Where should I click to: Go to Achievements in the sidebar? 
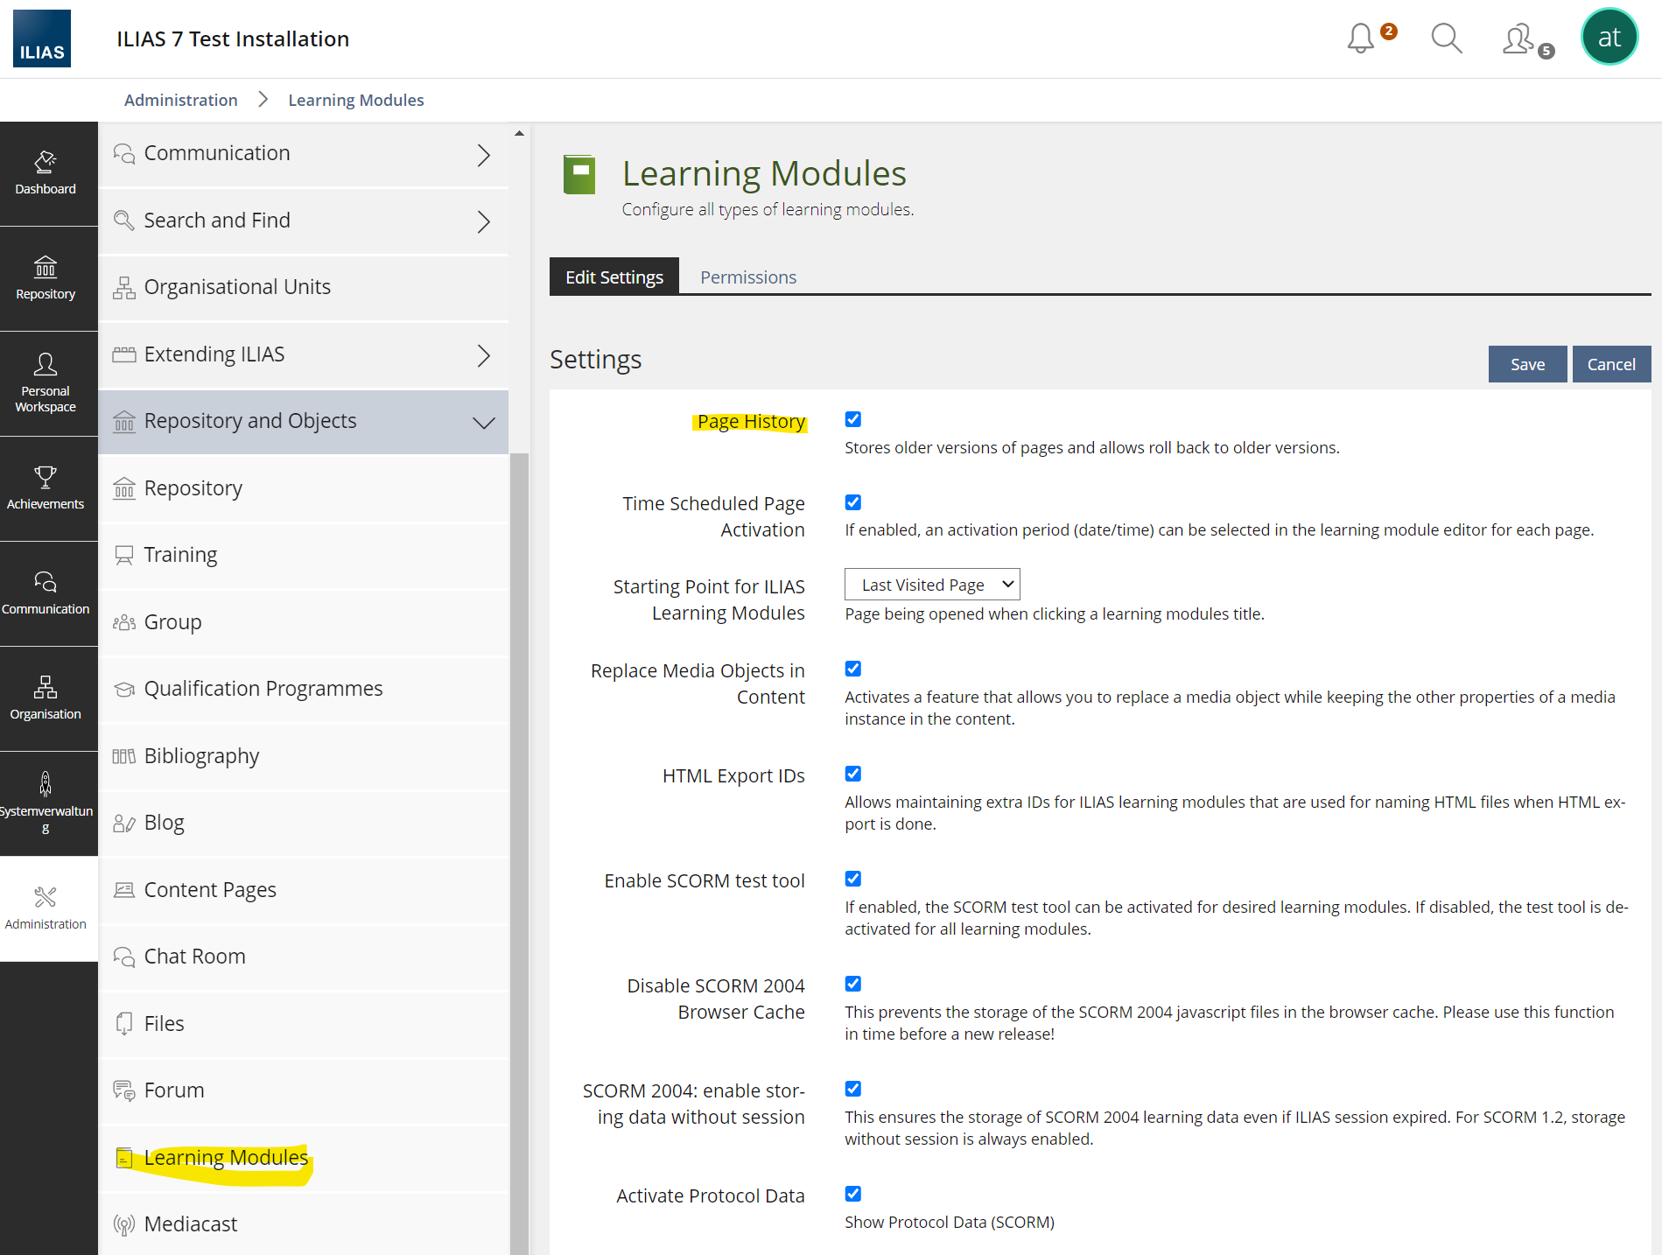46,488
